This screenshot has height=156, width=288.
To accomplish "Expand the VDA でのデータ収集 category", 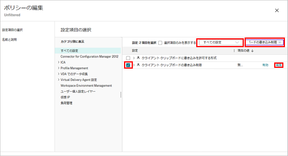I will (59, 74).
